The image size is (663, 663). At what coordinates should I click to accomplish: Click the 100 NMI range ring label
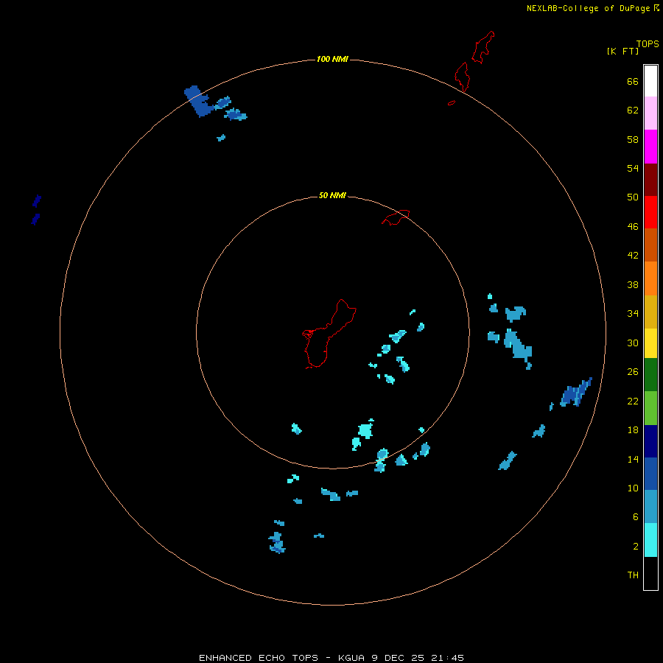coord(332,59)
